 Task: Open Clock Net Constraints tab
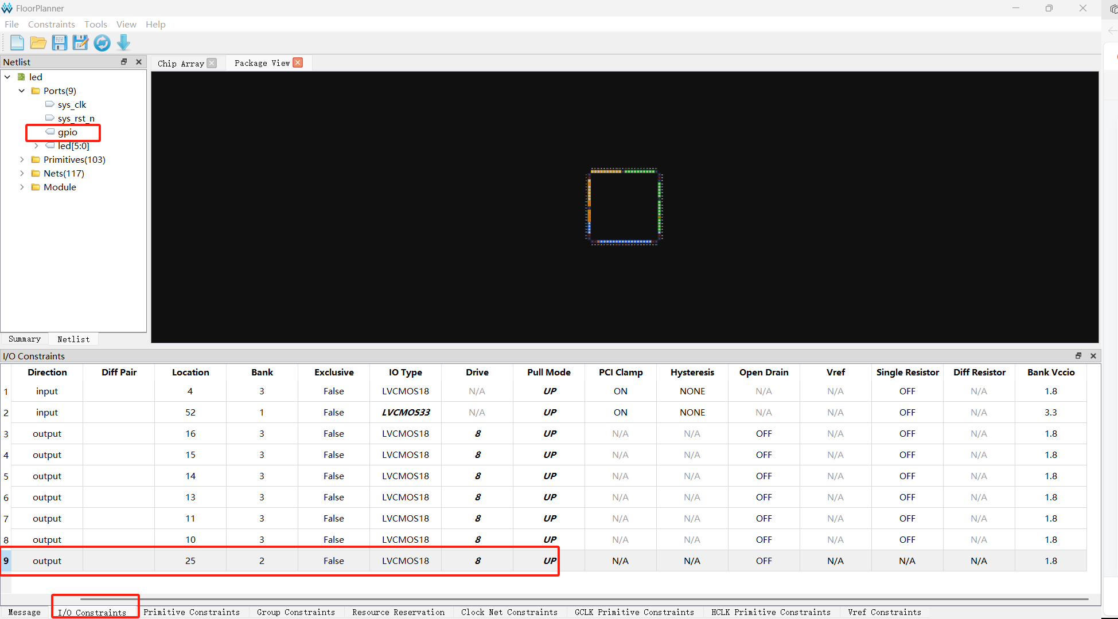[x=509, y=612]
